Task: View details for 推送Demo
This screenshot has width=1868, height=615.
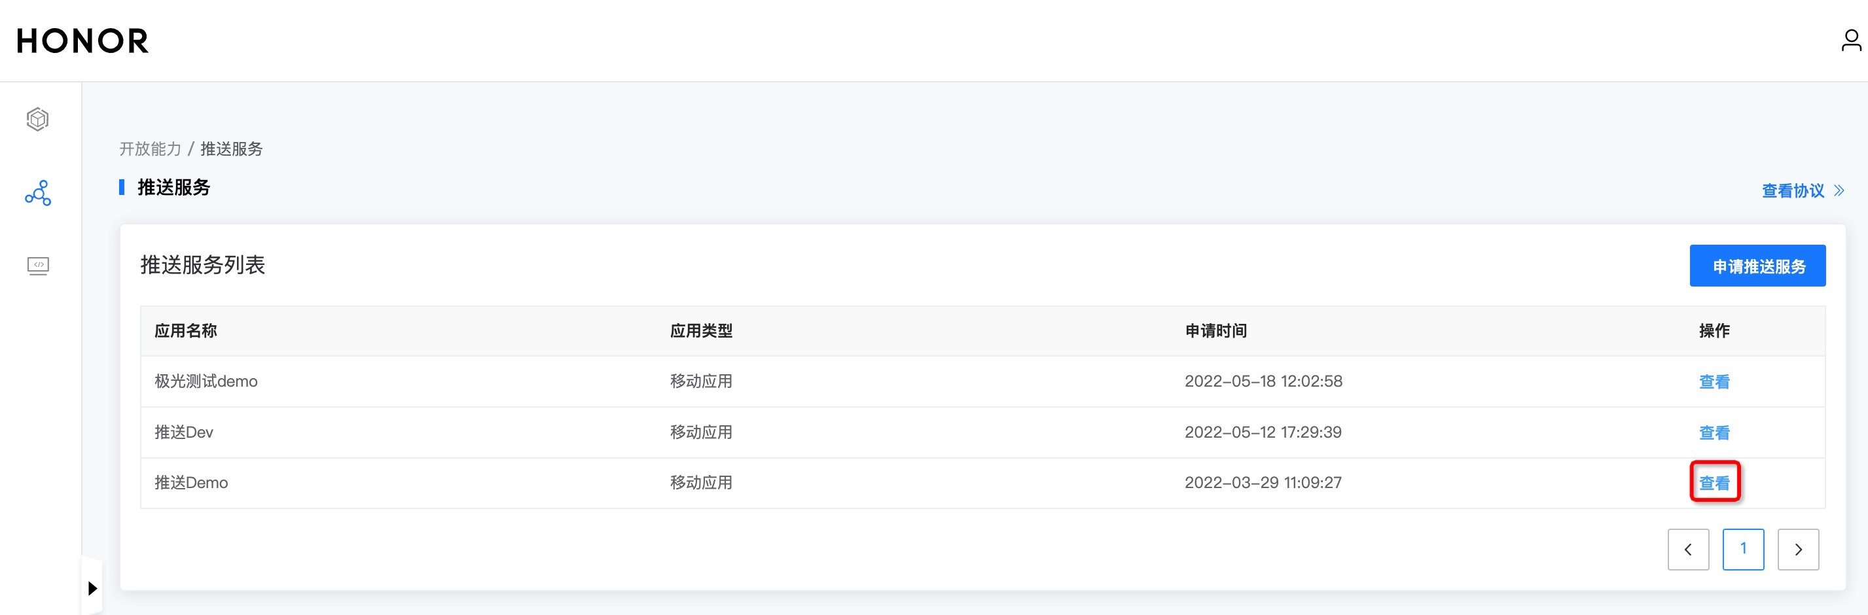Action: (1714, 483)
